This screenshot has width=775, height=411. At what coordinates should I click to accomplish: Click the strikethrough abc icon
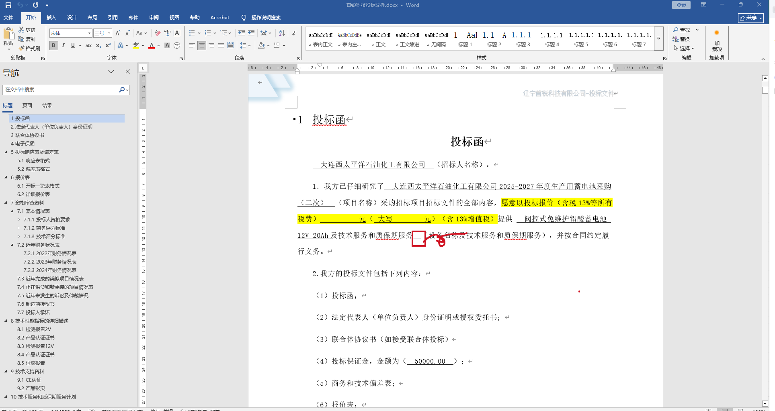click(89, 45)
